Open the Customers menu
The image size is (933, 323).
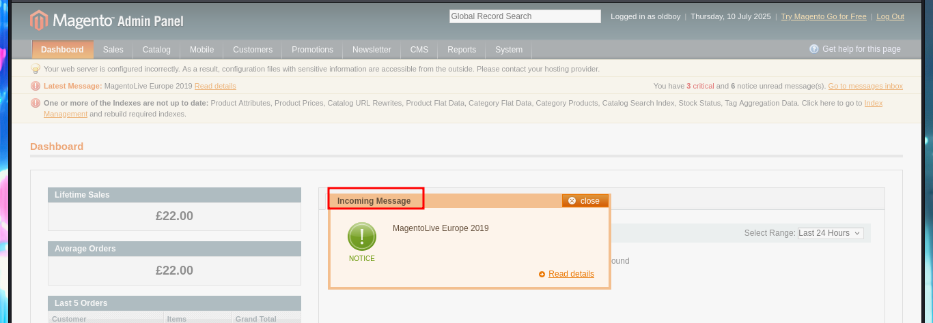253,50
